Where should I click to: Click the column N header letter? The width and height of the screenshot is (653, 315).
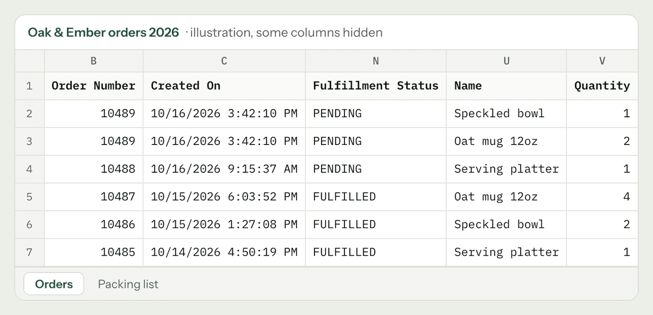(375, 61)
